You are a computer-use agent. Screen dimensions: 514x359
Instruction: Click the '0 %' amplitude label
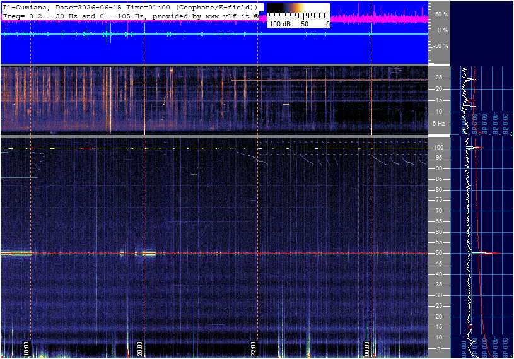coord(443,30)
